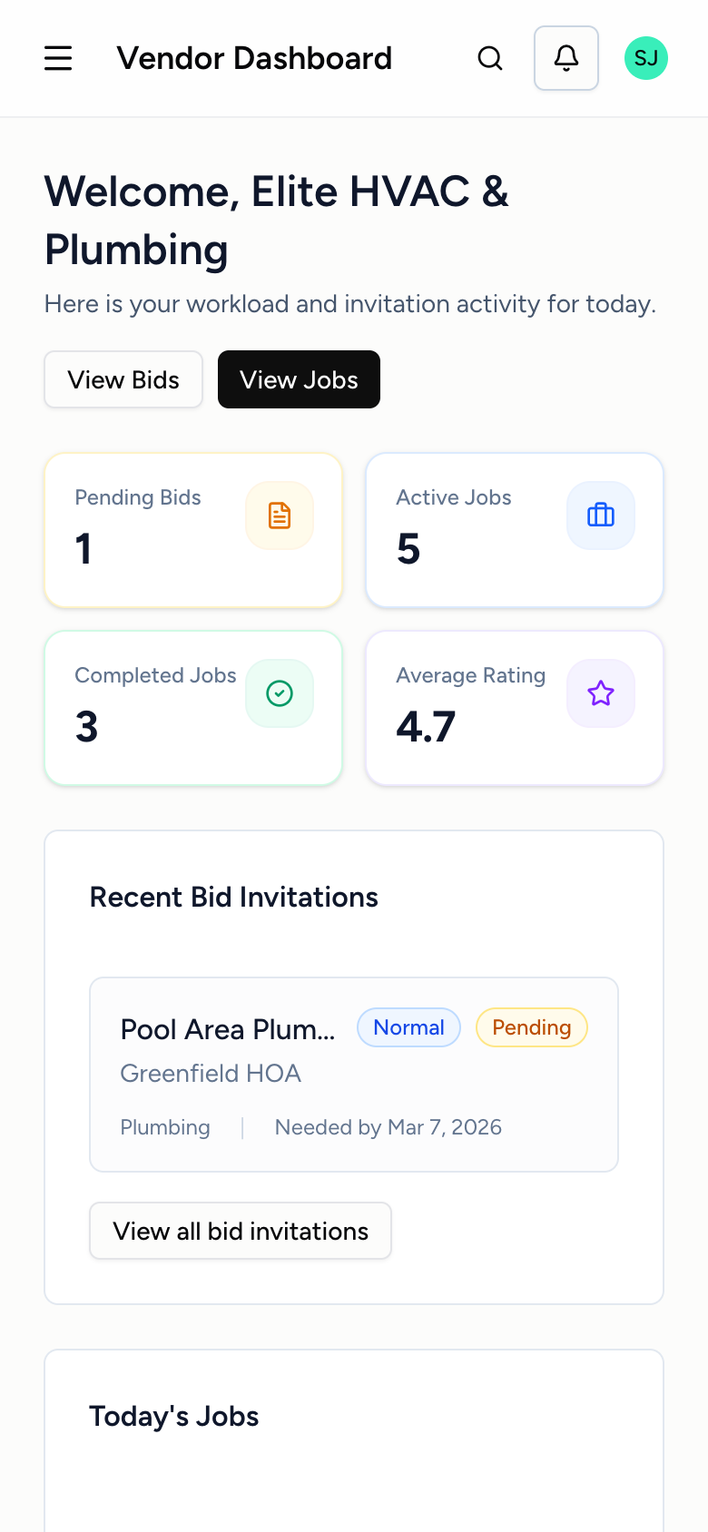Click the Active Jobs briefcase icon
This screenshot has height=1532, width=708.
point(600,515)
